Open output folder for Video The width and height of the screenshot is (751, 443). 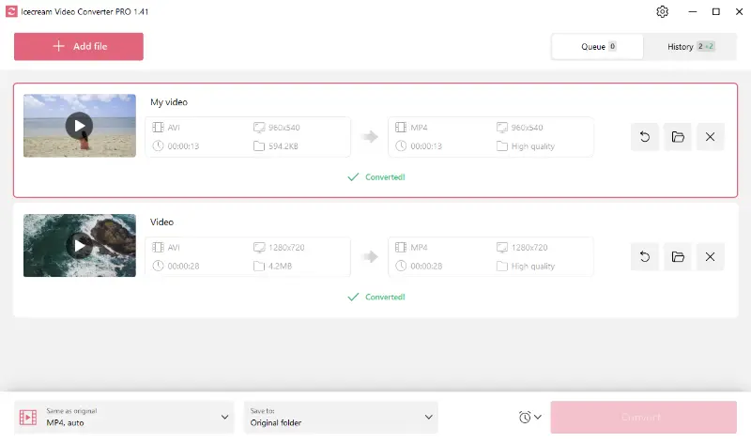pyautogui.click(x=678, y=257)
